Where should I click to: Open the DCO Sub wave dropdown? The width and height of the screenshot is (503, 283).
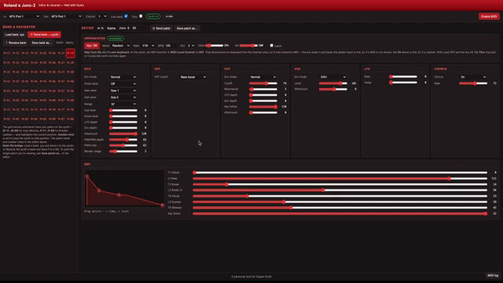pos(123,97)
